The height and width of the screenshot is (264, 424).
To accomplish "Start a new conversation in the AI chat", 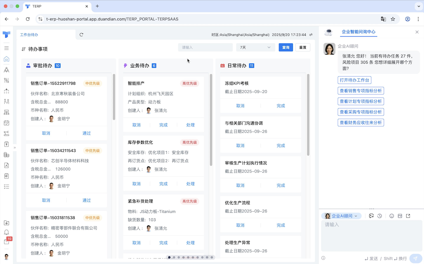I will click(371, 216).
